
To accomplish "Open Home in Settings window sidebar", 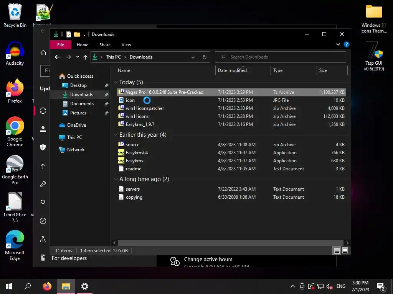I will (43, 53).
